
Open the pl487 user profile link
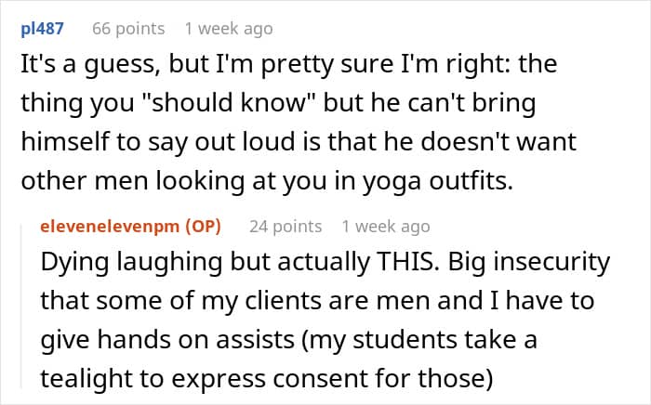42,29
